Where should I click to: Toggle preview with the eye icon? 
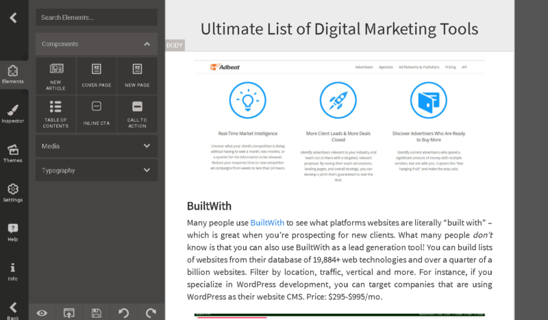coord(42,313)
